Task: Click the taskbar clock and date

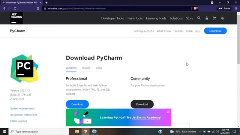Action: pos(225,132)
